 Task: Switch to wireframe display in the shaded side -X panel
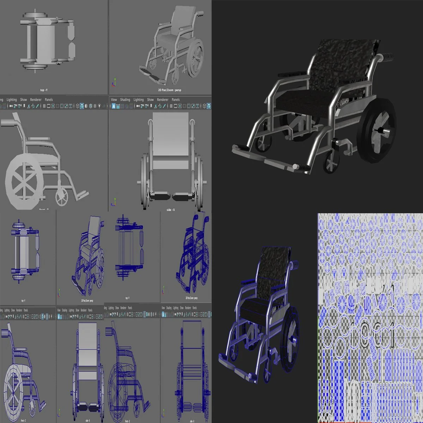204,106
